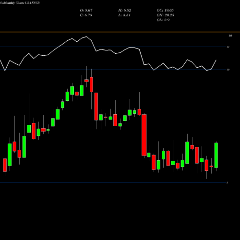
Task: Click the OL: 2.9 reading
Action: pyautogui.click(x=163, y=20)
